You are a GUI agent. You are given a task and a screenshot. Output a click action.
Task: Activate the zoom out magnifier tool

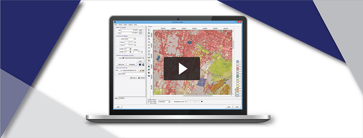tap(148, 42)
